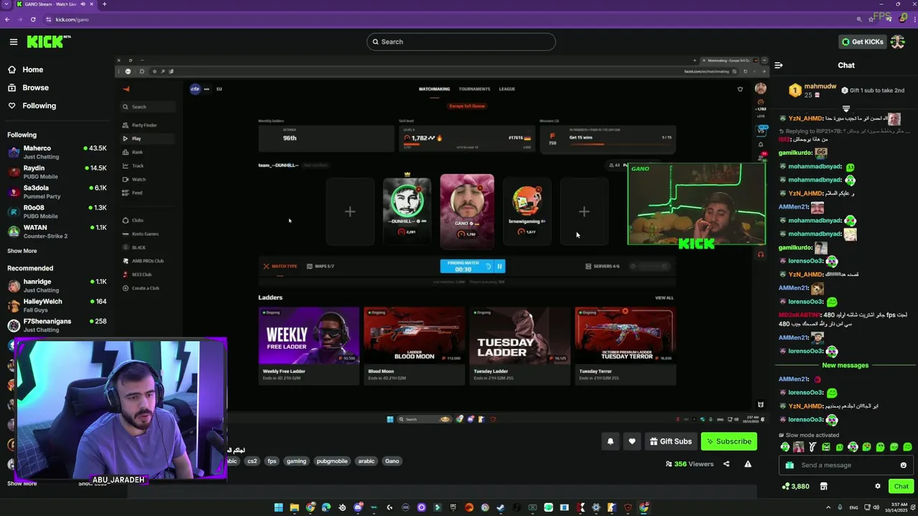This screenshot has width=918, height=516.
Task: Click the share stream icon
Action: click(726, 464)
